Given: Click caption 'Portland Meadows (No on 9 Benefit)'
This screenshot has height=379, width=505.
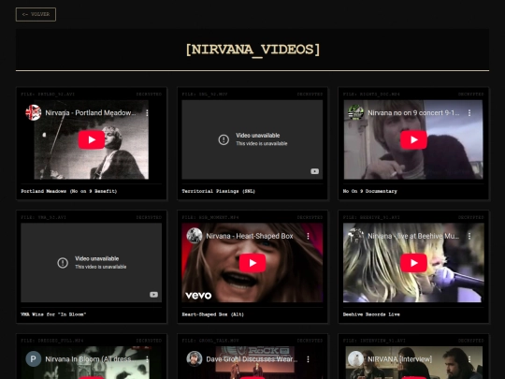Looking at the screenshot, I should coord(69,191).
